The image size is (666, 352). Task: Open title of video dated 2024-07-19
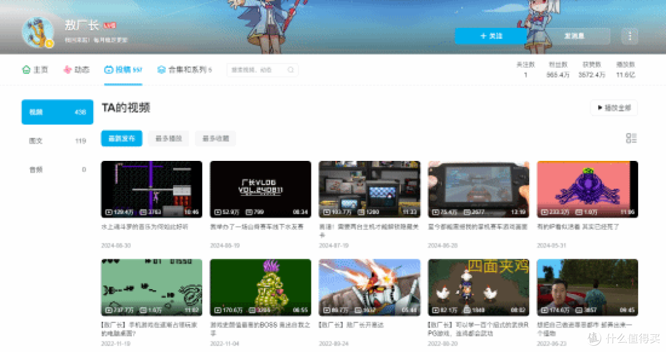[x=369, y=231]
